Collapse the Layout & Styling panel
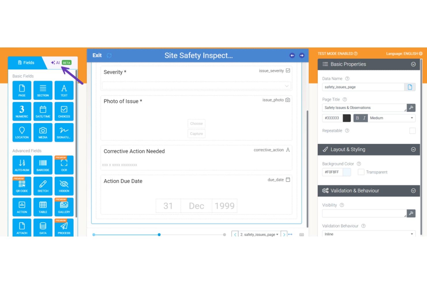The height and width of the screenshot is (284, 427). (413, 150)
